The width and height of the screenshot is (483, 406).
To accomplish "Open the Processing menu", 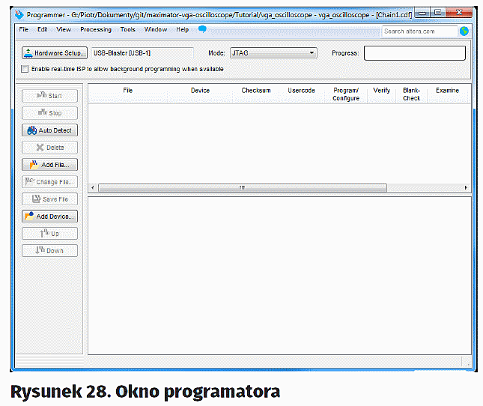I will [95, 30].
